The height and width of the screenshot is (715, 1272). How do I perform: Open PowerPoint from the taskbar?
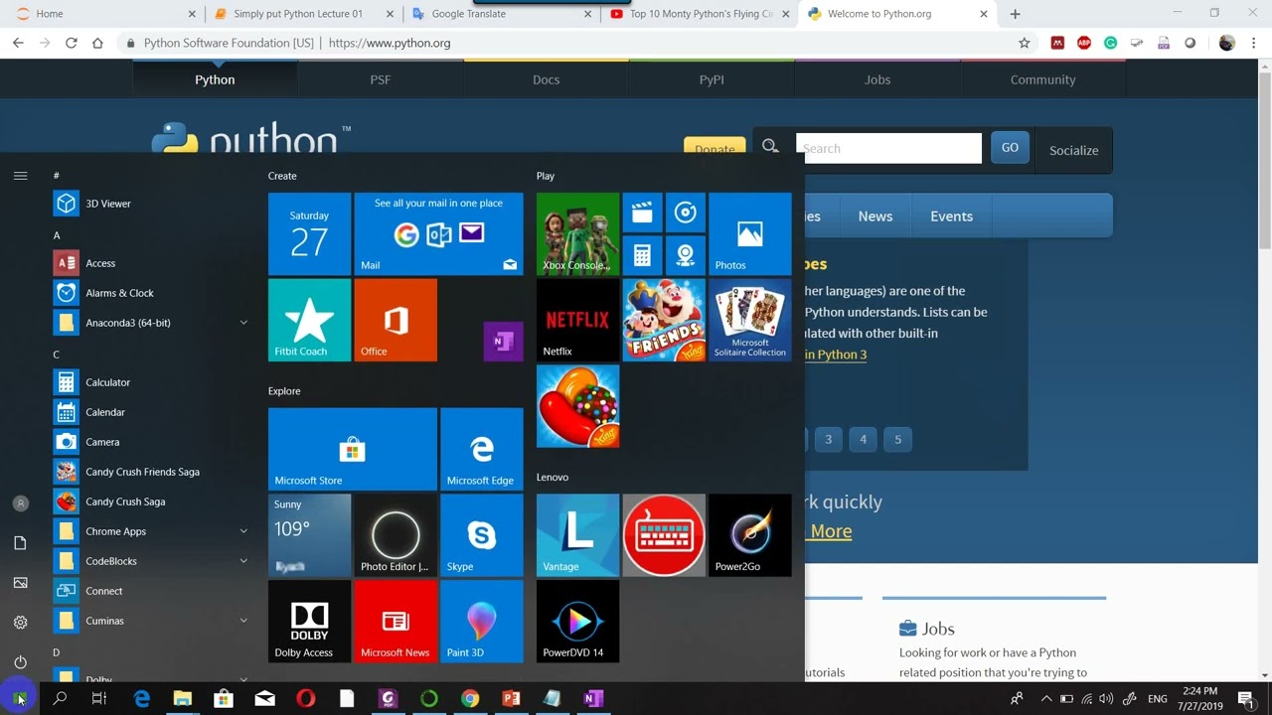511,699
